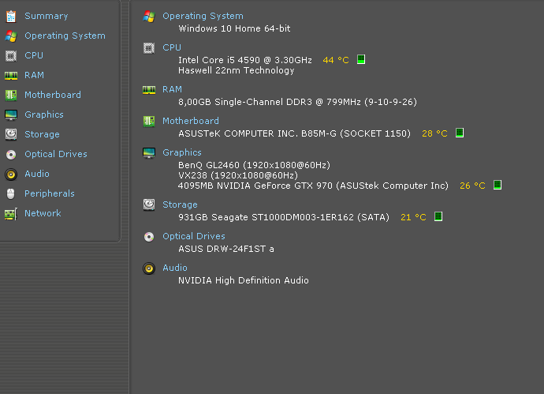544x394 pixels.
Task: Click the RAM heading link in summary
Action: [x=173, y=90]
